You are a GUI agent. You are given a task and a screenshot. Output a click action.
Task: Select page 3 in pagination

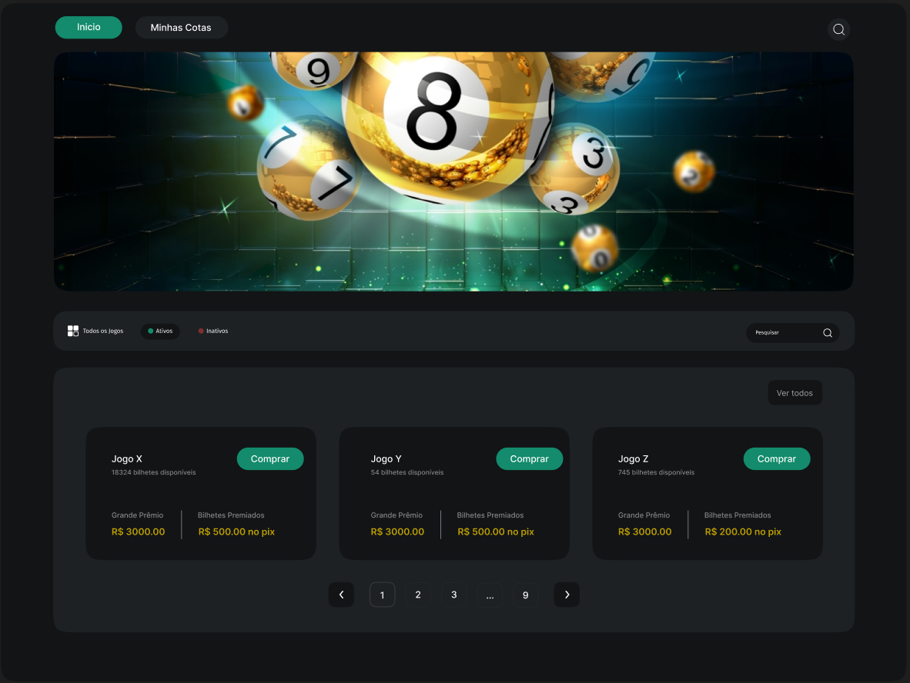[x=453, y=595]
